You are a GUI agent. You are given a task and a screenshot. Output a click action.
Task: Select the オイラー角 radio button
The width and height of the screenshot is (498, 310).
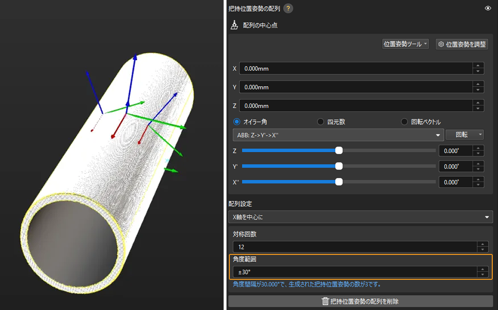click(237, 122)
